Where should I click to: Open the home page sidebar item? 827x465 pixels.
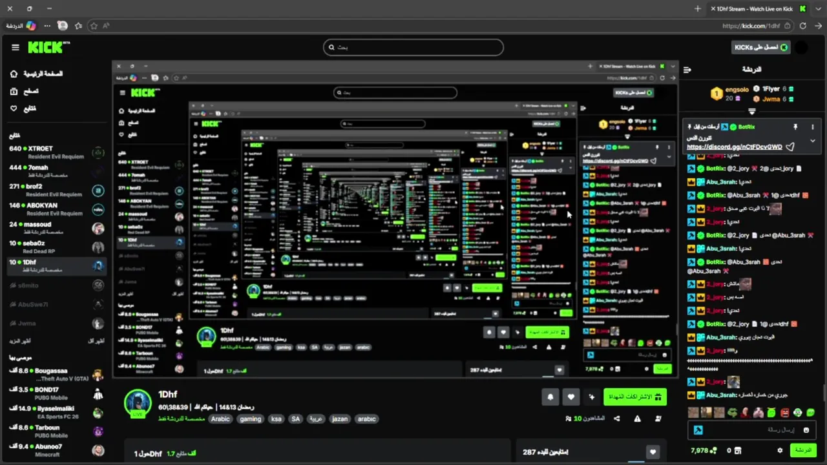[37, 74]
